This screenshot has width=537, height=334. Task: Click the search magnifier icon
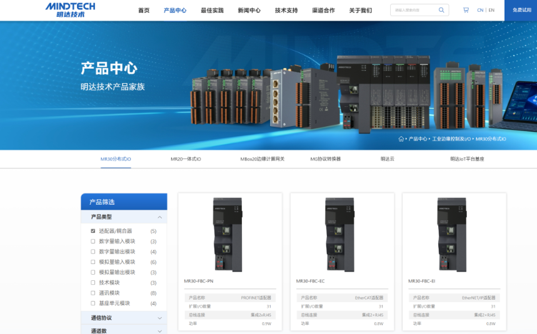tap(441, 10)
